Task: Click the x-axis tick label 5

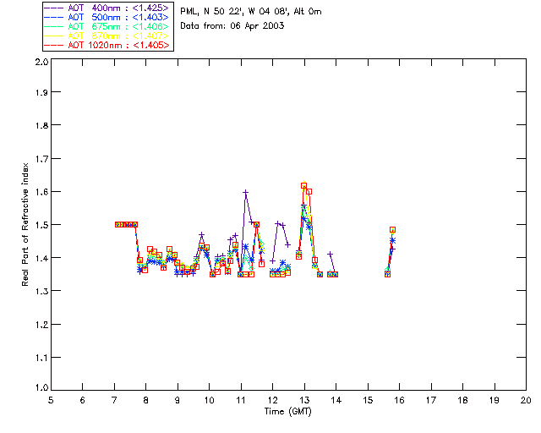Action: (x=51, y=400)
